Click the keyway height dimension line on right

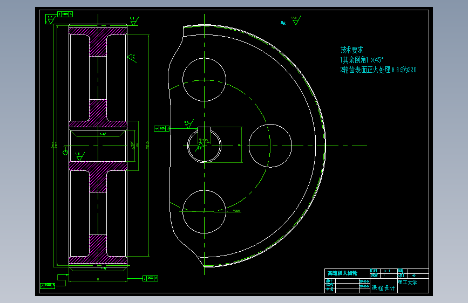[241, 144]
